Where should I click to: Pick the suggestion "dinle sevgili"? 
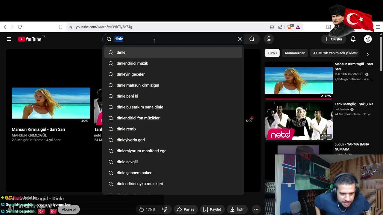(173, 162)
